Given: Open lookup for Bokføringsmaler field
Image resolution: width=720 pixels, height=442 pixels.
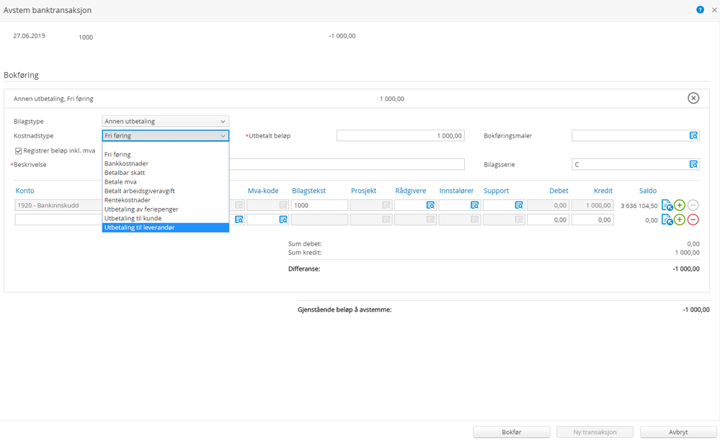Looking at the screenshot, I should point(693,136).
